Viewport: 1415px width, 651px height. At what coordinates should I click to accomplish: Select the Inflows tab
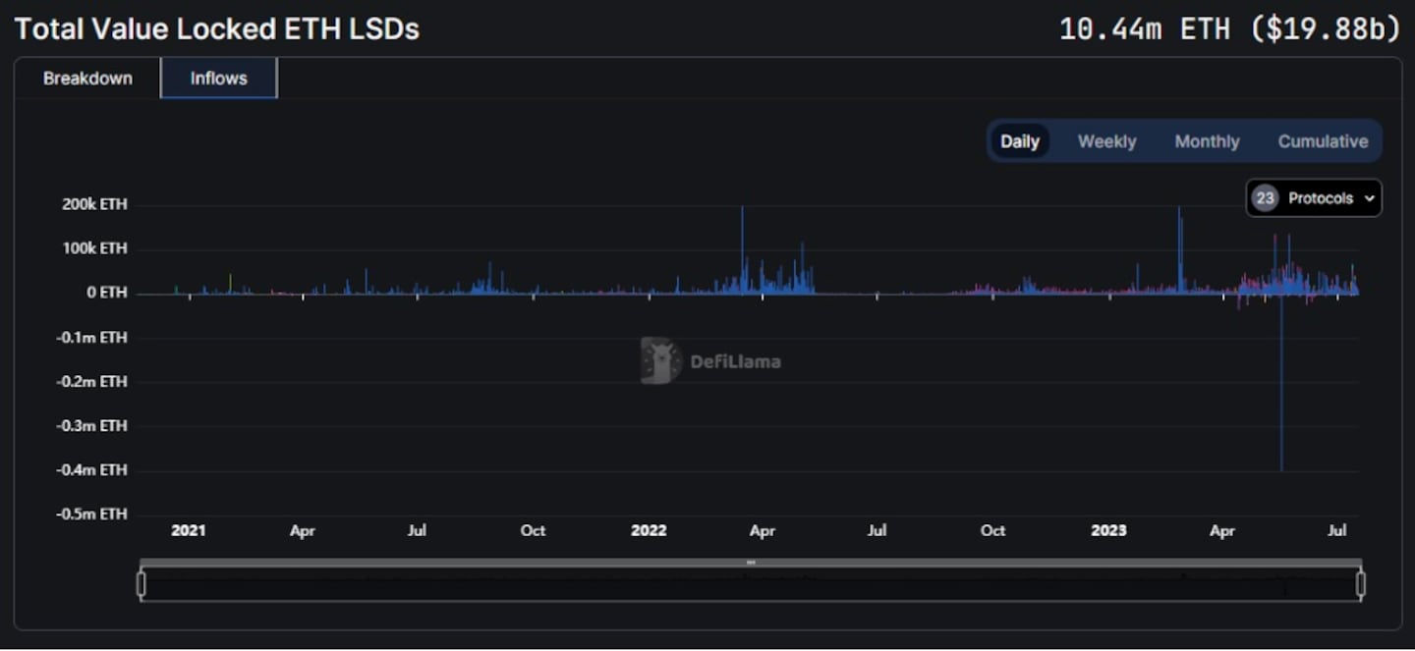pyautogui.click(x=219, y=79)
